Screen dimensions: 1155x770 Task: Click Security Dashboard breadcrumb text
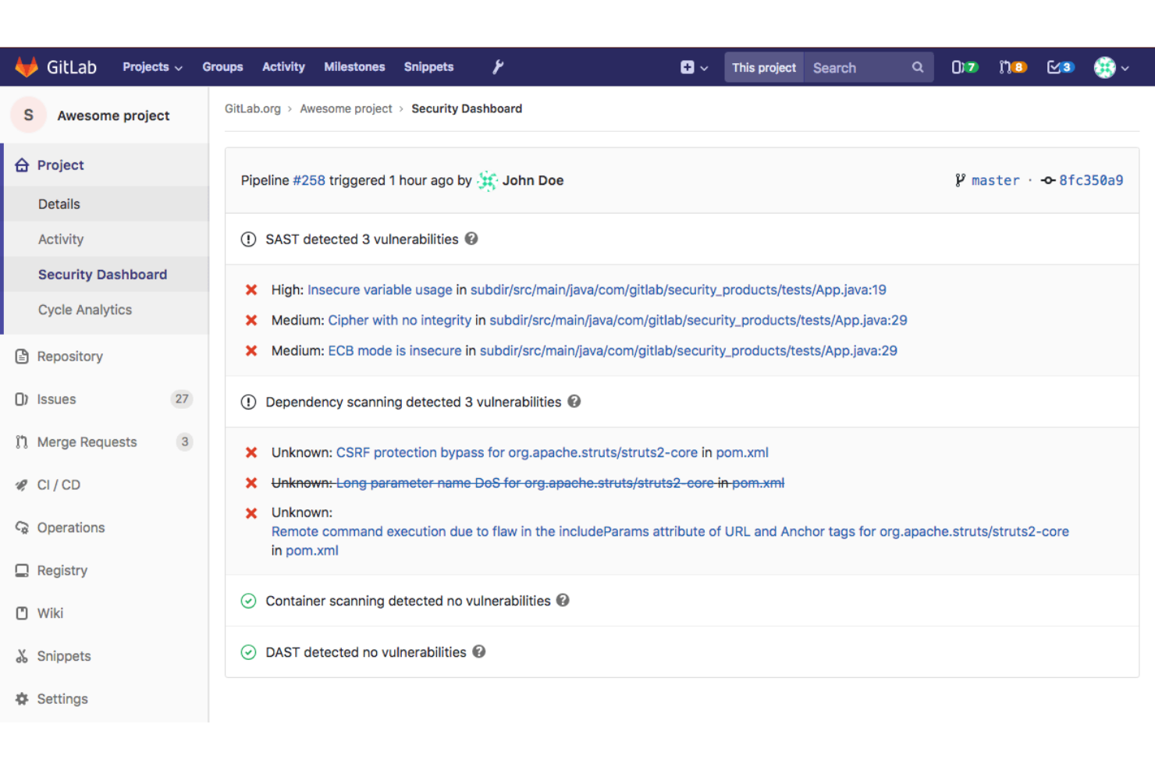(467, 108)
